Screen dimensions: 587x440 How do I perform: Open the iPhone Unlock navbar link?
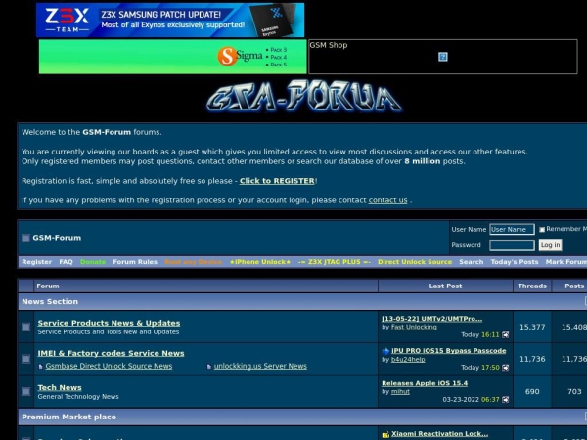[x=260, y=262]
